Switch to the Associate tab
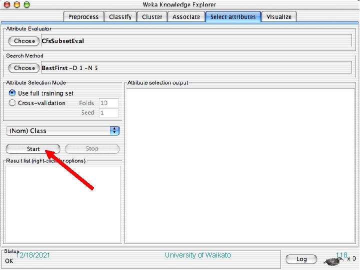Viewport: 360px width, 270px height. pos(186,17)
